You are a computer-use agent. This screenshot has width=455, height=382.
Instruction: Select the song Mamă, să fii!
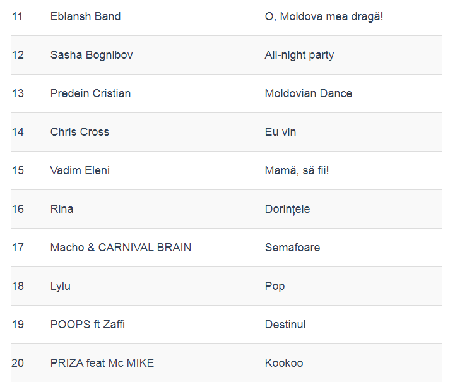tap(297, 170)
